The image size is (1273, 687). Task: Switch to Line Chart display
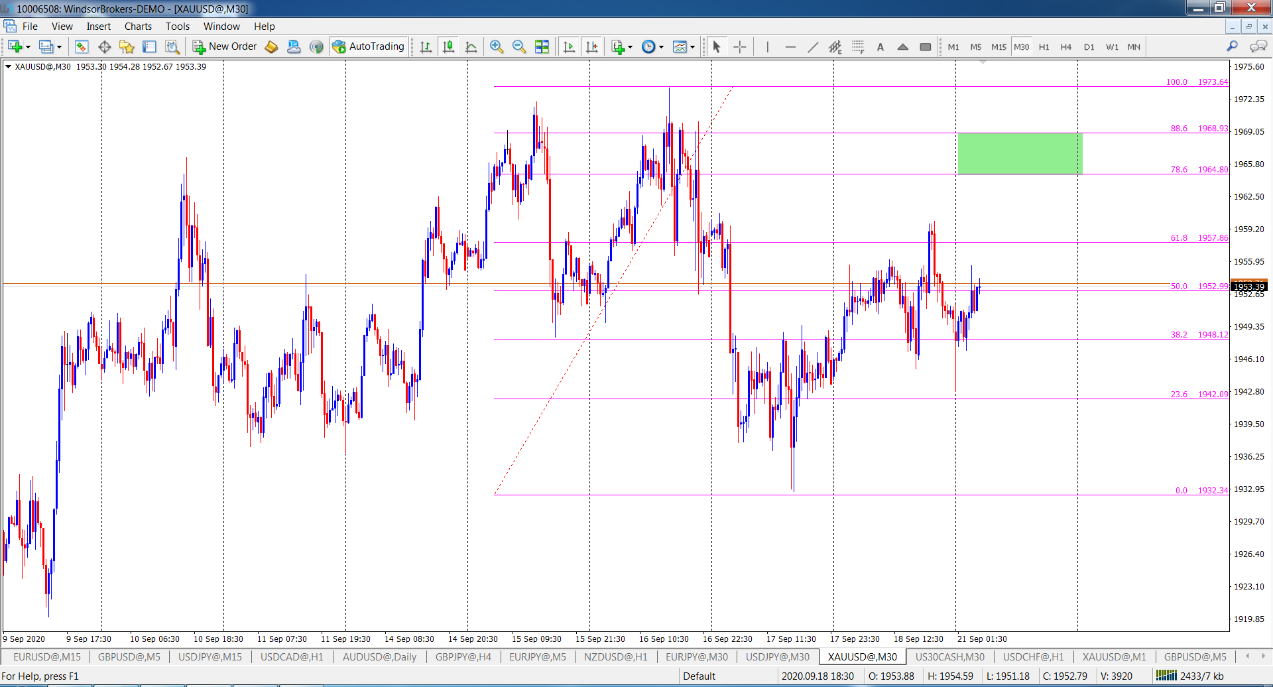coord(471,46)
